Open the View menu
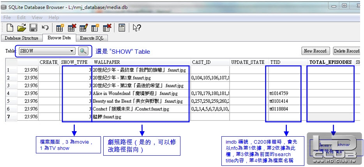The image size is (364, 167). click(x=37, y=18)
